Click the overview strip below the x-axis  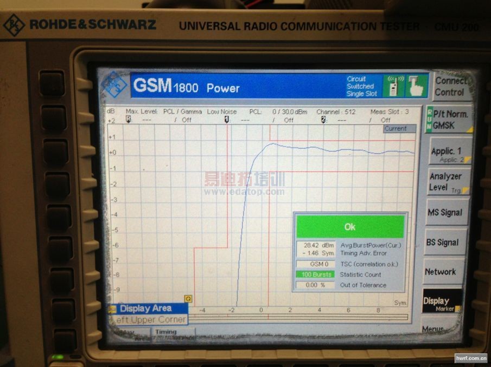298,318
